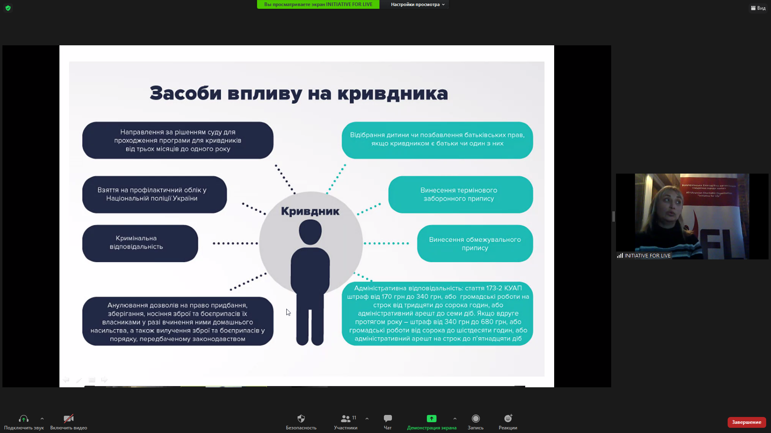Click green encryption shield icon top left
The width and height of the screenshot is (771, 433).
(x=8, y=8)
